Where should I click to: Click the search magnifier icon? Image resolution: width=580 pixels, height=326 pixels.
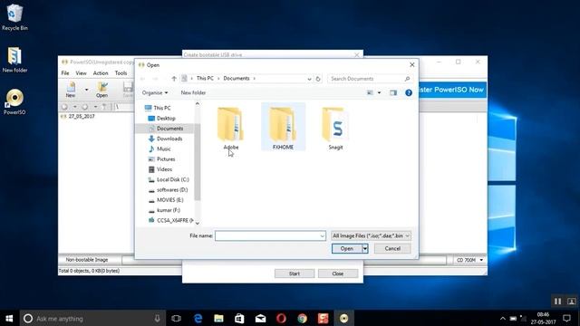pos(407,79)
